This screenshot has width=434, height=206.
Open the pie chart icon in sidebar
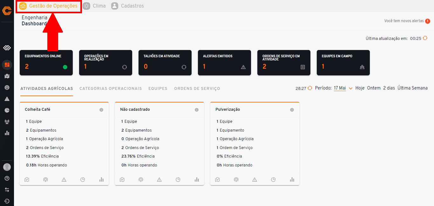coord(7,110)
